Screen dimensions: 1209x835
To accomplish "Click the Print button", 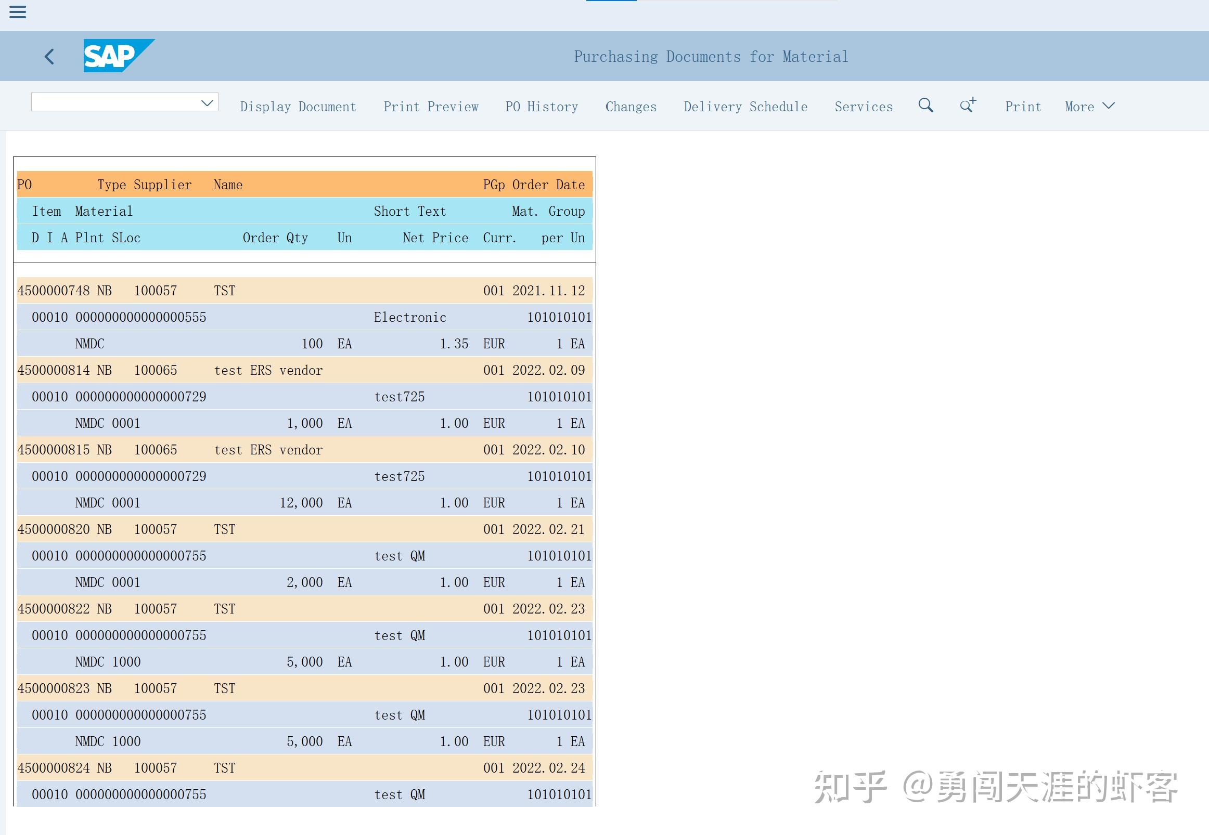I will tap(1022, 106).
